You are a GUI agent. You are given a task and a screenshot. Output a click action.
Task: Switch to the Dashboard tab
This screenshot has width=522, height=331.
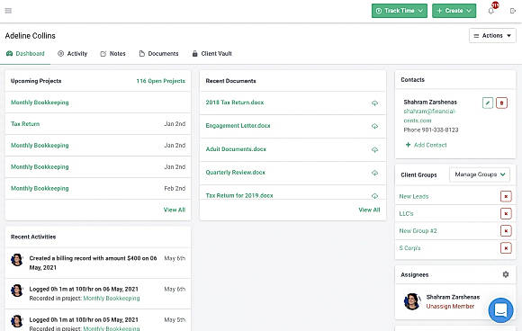pos(25,54)
